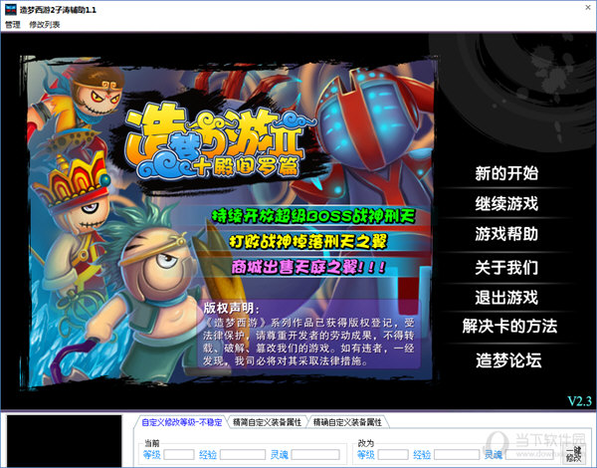
Task: Open the 管理 menu
Action: [12, 25]
